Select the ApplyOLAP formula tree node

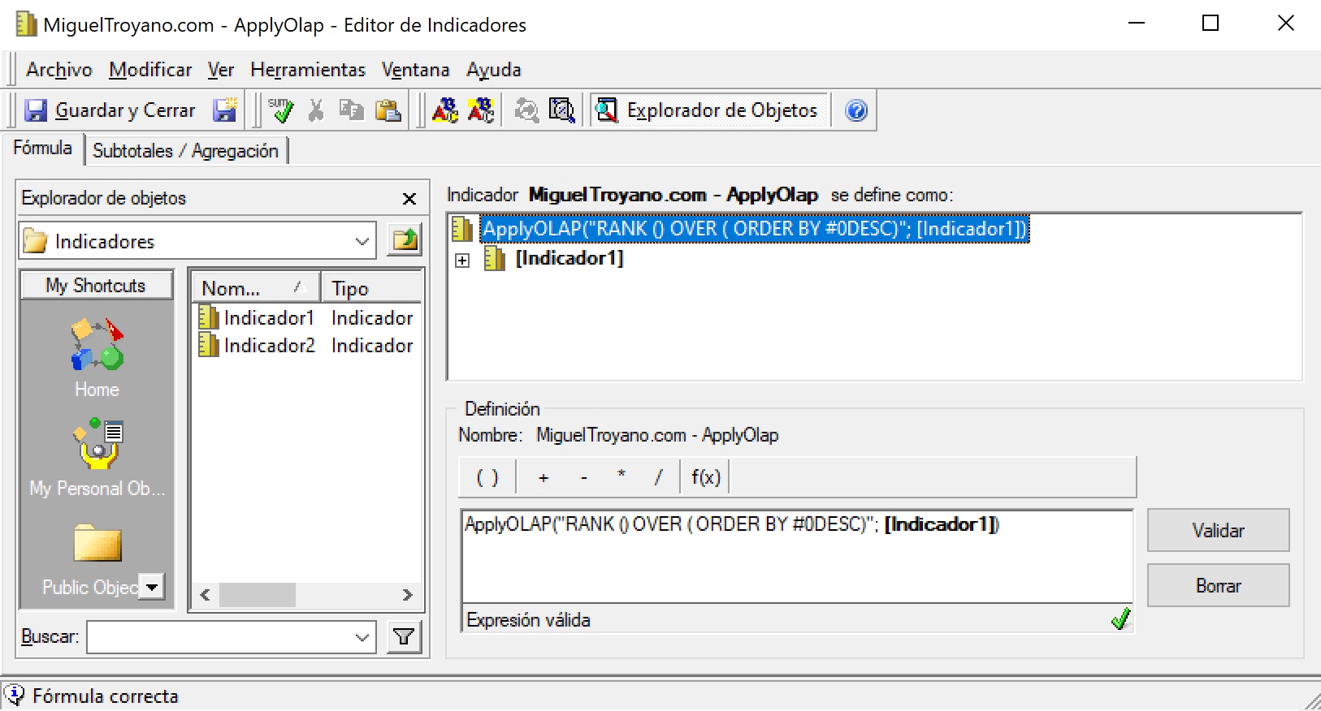click(755, 229)
